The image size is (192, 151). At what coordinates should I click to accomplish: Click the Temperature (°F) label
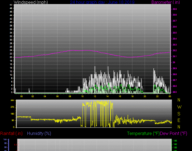pos(143,133)
